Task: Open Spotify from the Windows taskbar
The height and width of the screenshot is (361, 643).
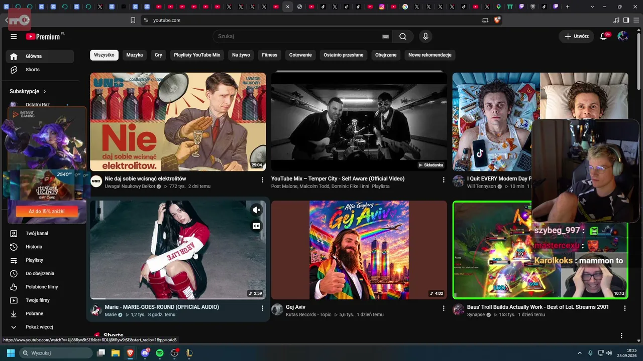Action: point(160,353)
